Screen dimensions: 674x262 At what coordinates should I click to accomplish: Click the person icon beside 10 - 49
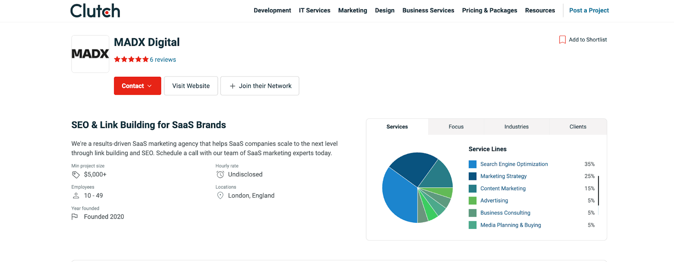pos(76,196)
